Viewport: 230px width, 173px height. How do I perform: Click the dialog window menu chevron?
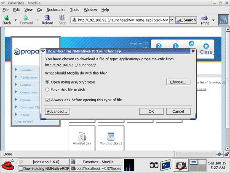click(x=43, y=51)
